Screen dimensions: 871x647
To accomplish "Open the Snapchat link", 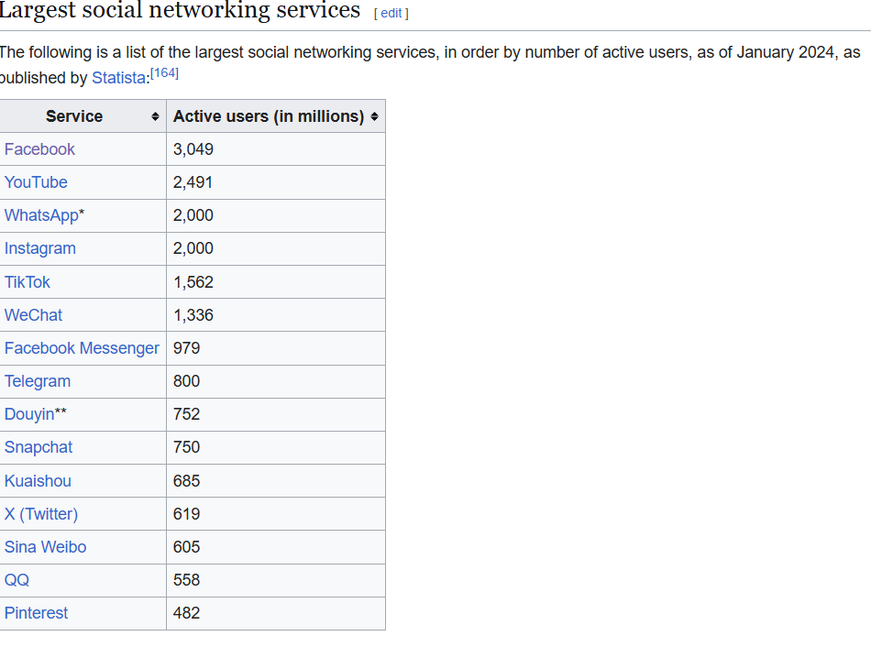I will [x=39, y=447].
